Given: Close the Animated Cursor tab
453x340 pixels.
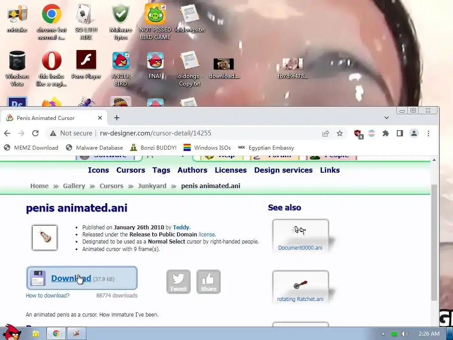Looking at the screenshot, I should click(x=100, y=118).
